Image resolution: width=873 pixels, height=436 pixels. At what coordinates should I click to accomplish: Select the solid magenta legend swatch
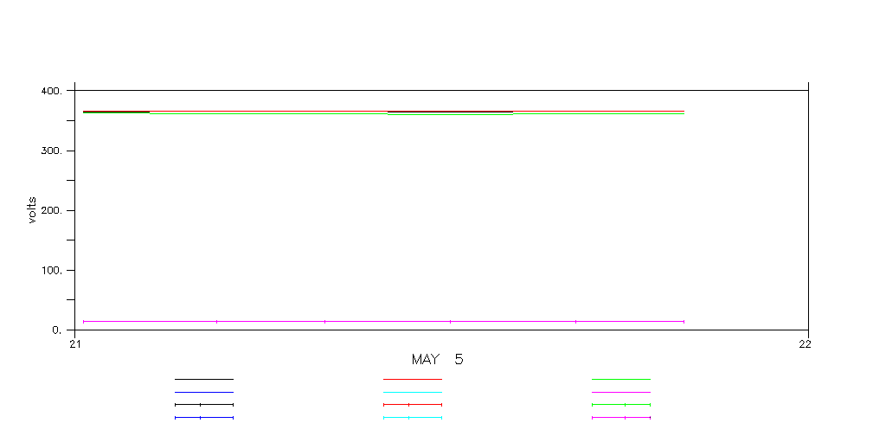(x=620, y=392)
